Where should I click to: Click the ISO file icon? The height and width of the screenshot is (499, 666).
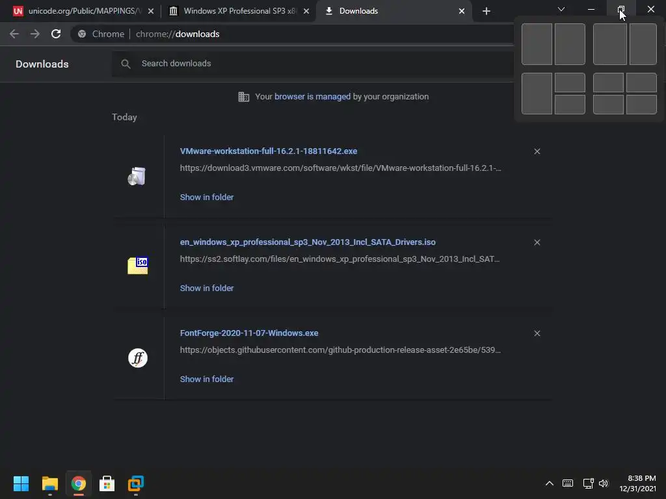coord(138,266)
